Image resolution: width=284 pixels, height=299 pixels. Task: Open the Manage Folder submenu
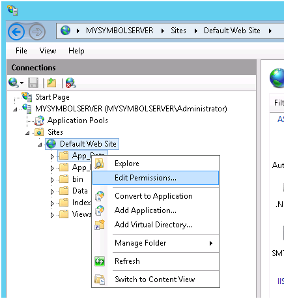(156, 243)
